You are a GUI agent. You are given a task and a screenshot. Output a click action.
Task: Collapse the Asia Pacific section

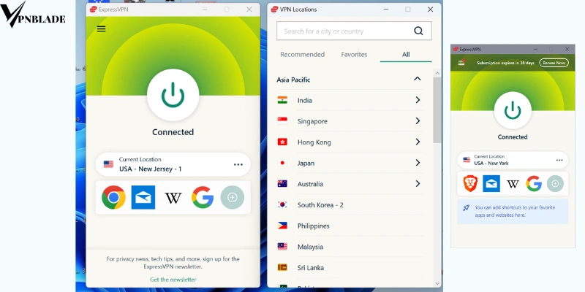click(418, 79)
